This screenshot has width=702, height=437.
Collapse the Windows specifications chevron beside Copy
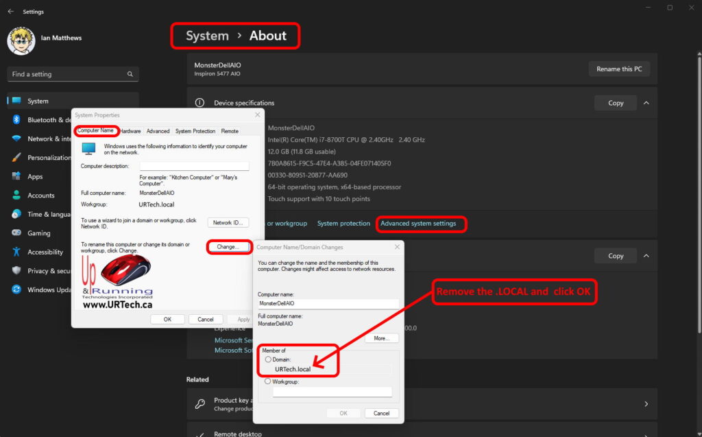tap(645, 256)
